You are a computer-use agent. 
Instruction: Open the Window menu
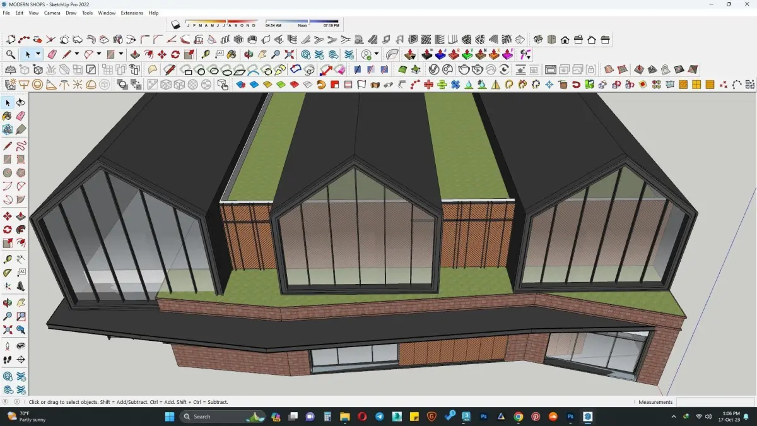pos(107,13)
